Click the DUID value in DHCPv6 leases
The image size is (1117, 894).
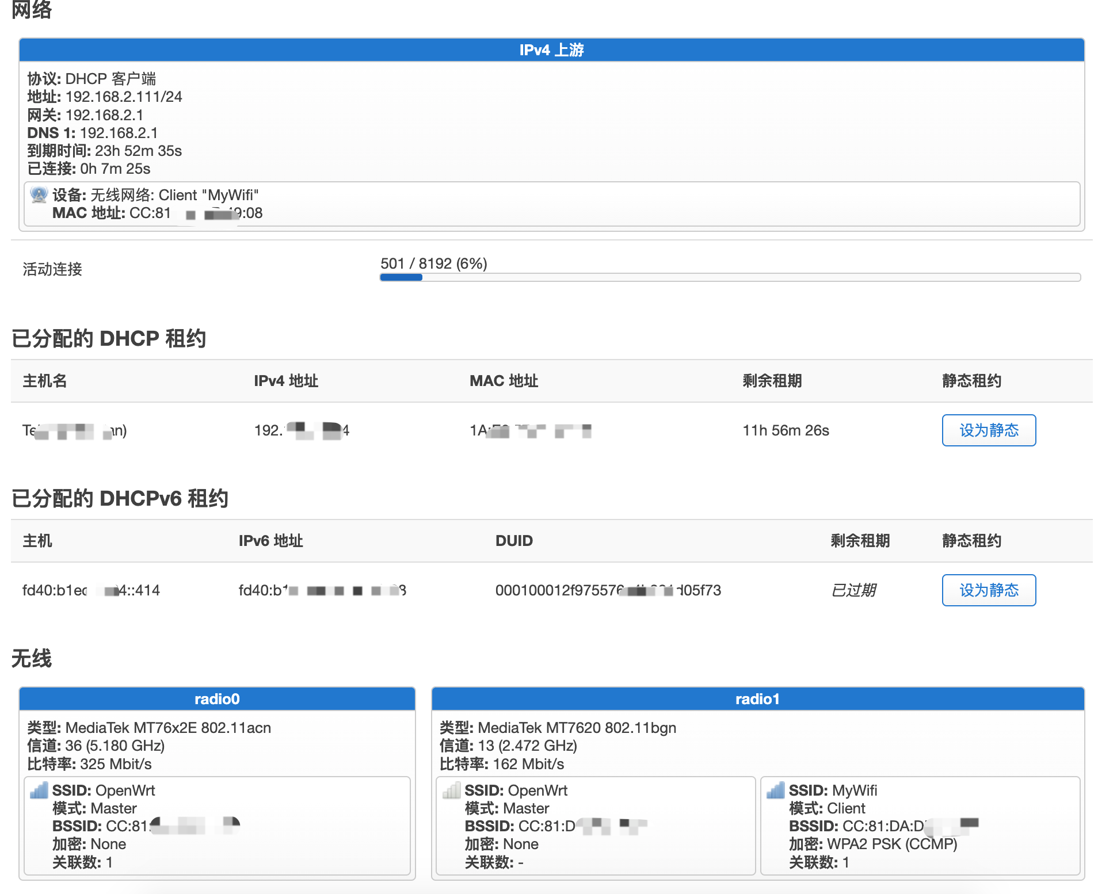point(608,590)
